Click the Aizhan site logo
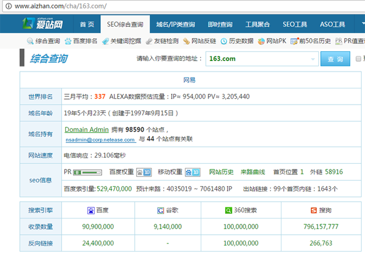365x255 pixels. [x=43, y=24]
